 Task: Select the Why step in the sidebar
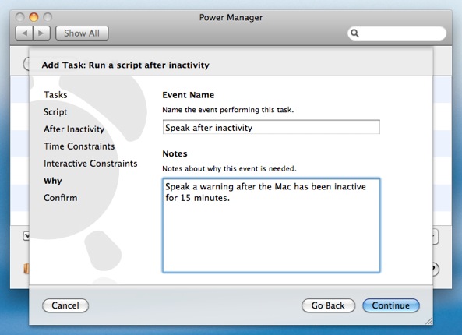point(53,181)
